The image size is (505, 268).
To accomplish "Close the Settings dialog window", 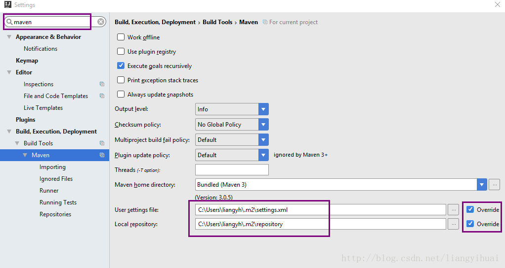I will [x=497, y=5].
